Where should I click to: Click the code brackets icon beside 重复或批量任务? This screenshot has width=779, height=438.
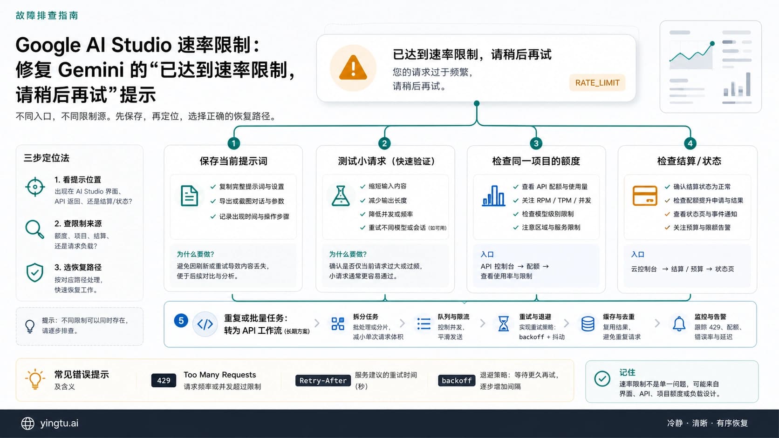point(205,324)
